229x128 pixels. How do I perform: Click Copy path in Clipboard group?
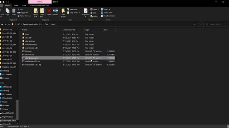pyautogui.click(x=23, y=13)
